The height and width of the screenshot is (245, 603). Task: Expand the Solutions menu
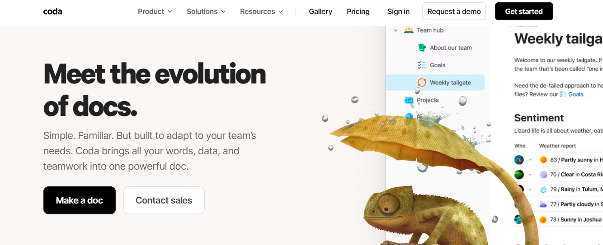pyautogui.click(x=206, y=11)
